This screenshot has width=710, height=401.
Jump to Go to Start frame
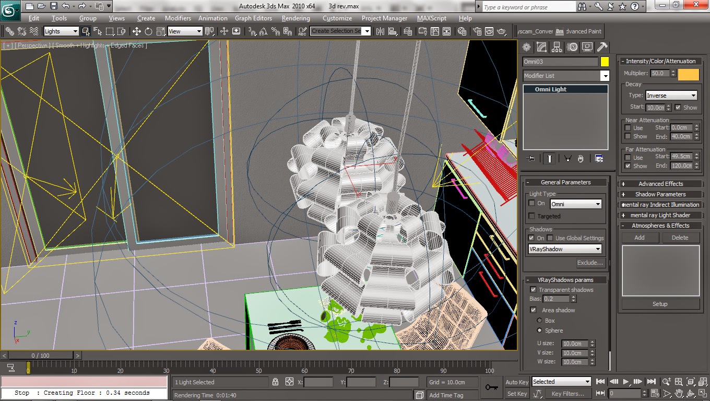(x=601, y=382)
